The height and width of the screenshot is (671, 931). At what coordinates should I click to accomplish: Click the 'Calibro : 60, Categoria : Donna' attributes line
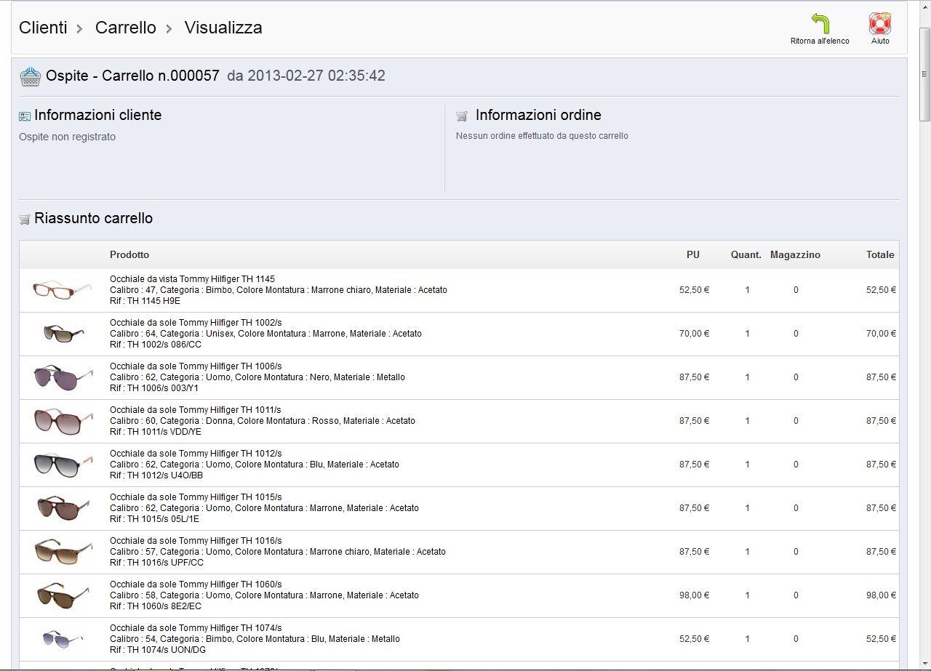263,421
